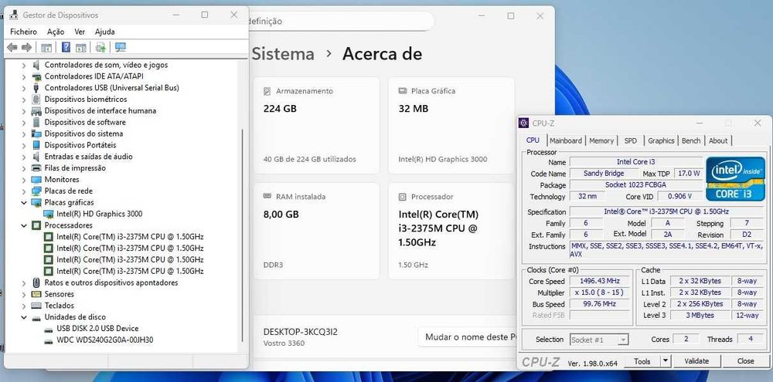This screenshot has width=773, height=382.
Task: Click the 1496.43 MHz Core Speed value
Action: (601, 281)
